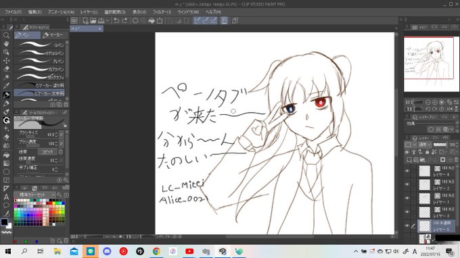
Task: Select the Eyedropper tool
Action: coord(6,86)
